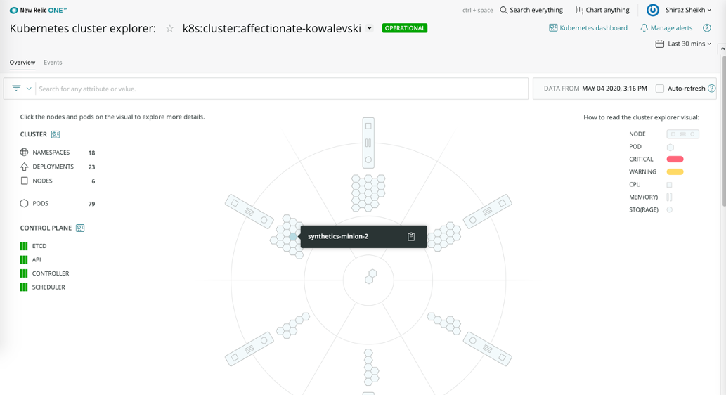Open Chart anything
Image resolution: width=726 pixels, height=395 pixels.
point(602,10)
